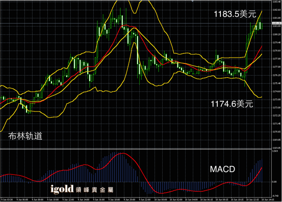Screen dimensions: 282x202
Task: Click the horizontal current price line
Action: point(136,23)
